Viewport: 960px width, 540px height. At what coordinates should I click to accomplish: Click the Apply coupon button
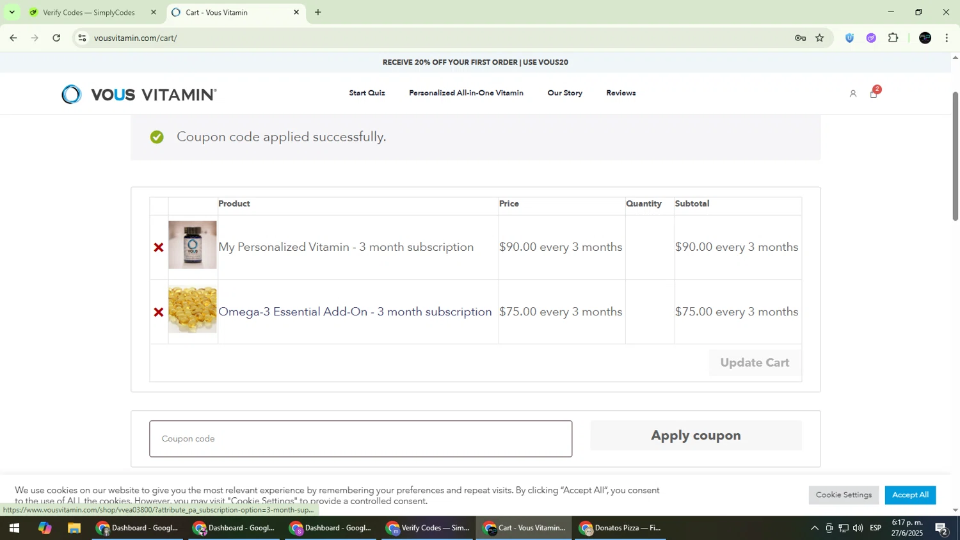696,436
